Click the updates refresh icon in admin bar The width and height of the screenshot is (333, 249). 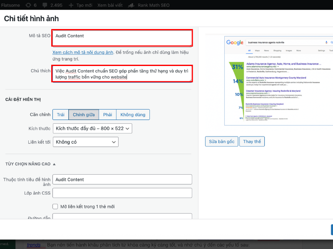[x=28, y=5]
